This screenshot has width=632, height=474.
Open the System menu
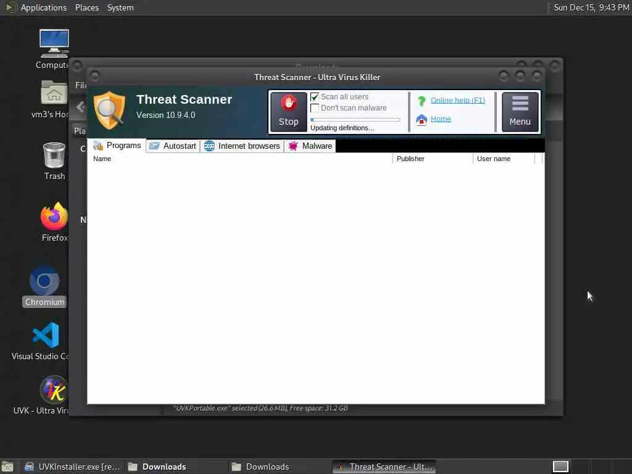120,7
